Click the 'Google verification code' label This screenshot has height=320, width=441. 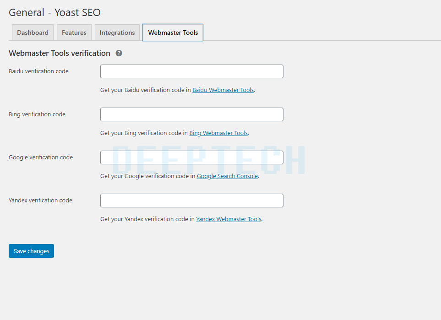click(41, 157)
